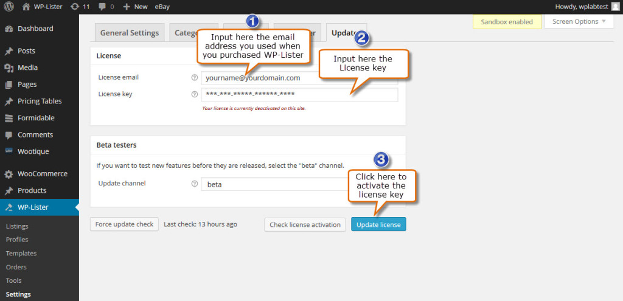This screenshot has height=301, width=623.
Task: Click the Sandbox enabled notice
Action: (507, 22)
